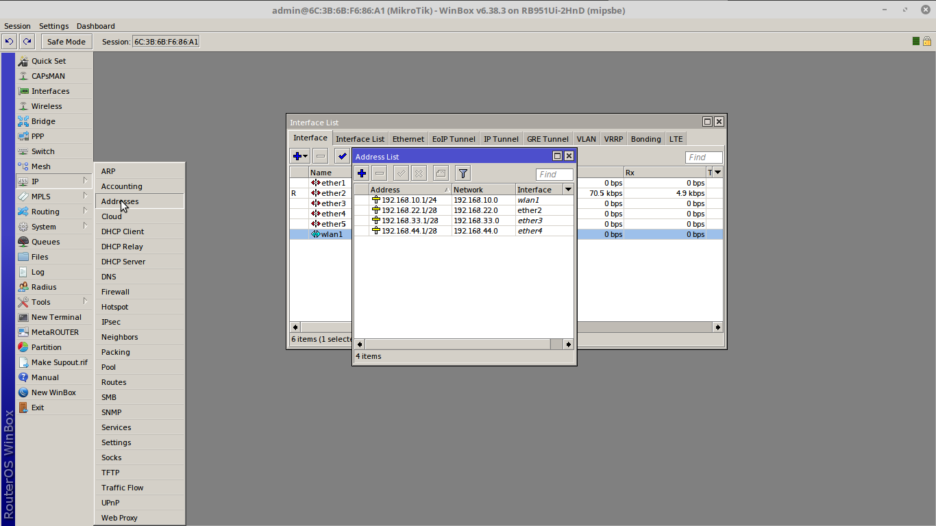Open Switch in sidebar
Image resolution: width=936 pixels, height=526 pixels.
coord(54,151)
